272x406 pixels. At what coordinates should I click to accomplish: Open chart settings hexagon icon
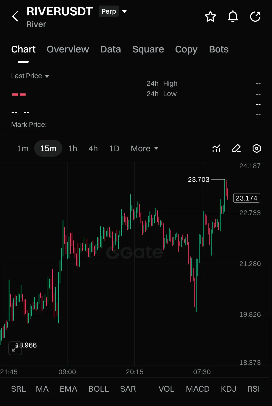point(256,148)
